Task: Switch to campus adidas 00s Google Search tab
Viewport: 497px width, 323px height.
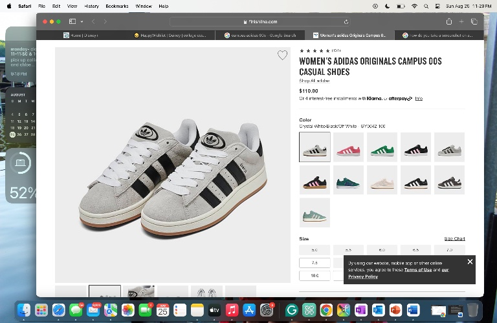Action: [x=260, y=35]
